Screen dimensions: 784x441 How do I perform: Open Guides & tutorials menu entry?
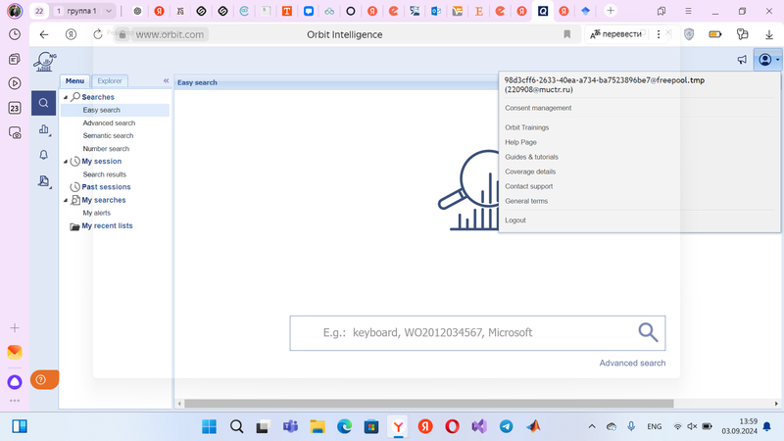coord(531,157)
